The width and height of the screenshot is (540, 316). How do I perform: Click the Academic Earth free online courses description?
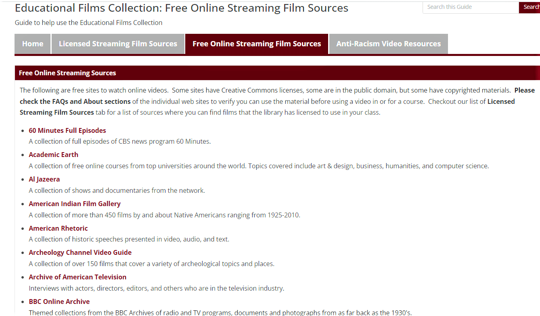click(x=259, y=166)
